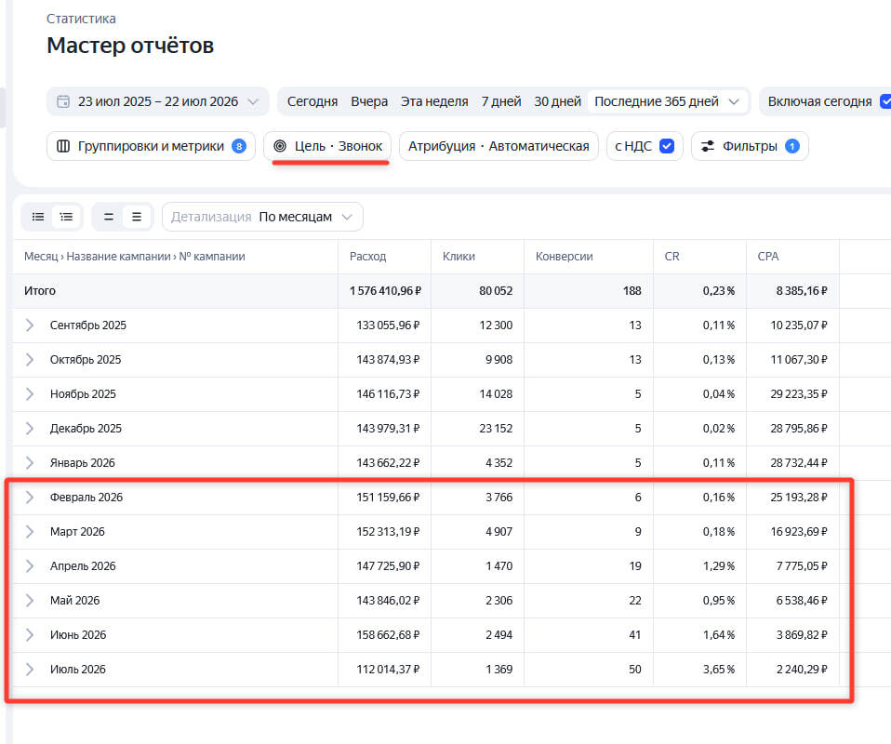The width and height of the screenshot is (891, 744).
Task: Expand the Июль 2026 row
Action: pos(30,669)
